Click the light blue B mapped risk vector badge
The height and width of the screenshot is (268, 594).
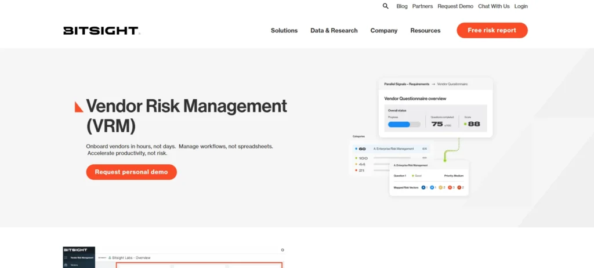432,187
